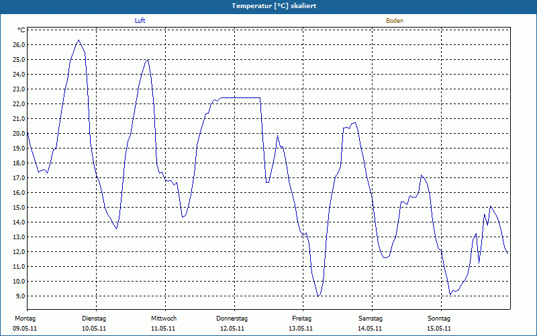Viewport: 537px width, 336px height.
Task: Click the 9,0 axis value
Action: pyautogui.click(x=20, y=296)
